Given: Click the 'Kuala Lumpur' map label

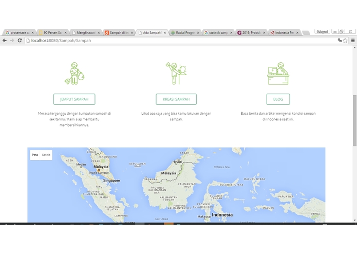Looking at the screenshot, I should (x=99, y=172).
